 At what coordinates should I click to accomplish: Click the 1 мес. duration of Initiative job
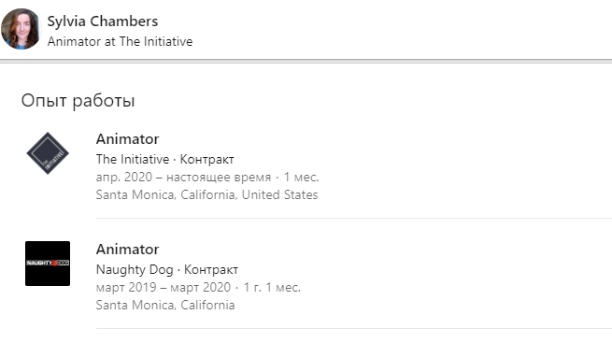[x=301, y=178]
